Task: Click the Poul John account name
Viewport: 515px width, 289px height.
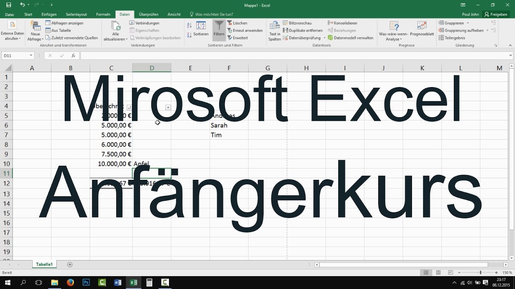Action: pos(471,14)
